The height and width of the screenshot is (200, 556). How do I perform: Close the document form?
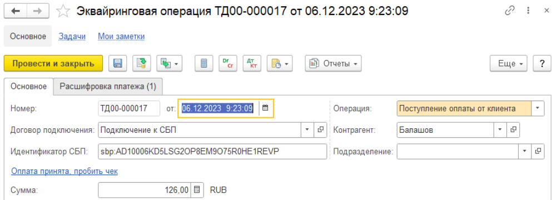[x=547, y=11]
